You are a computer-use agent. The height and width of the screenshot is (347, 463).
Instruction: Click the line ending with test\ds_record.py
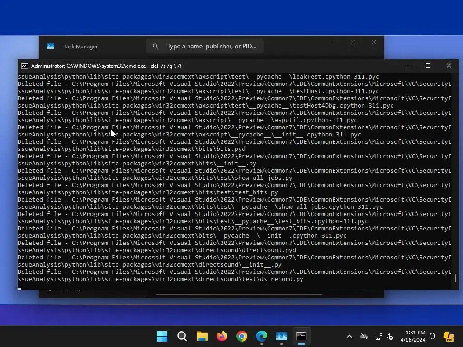[161, 279]
